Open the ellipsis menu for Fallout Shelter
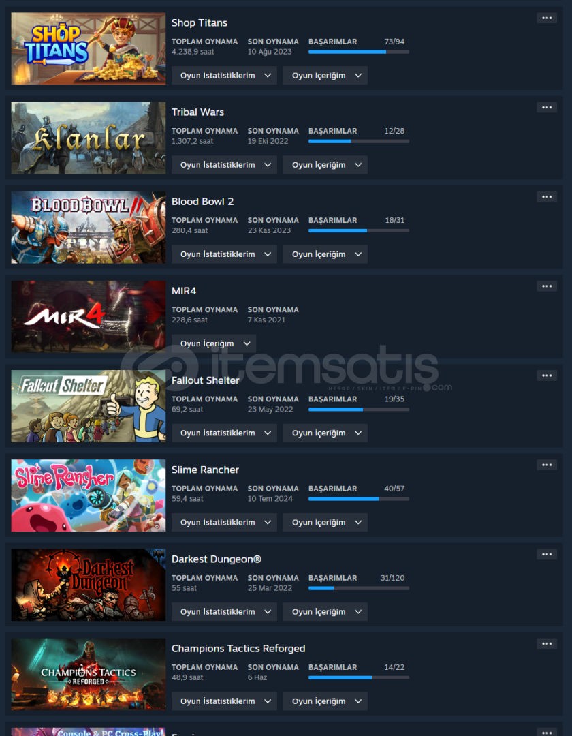Image resolution: width=572 pixels, height=736 pixels. click(547, 375)
